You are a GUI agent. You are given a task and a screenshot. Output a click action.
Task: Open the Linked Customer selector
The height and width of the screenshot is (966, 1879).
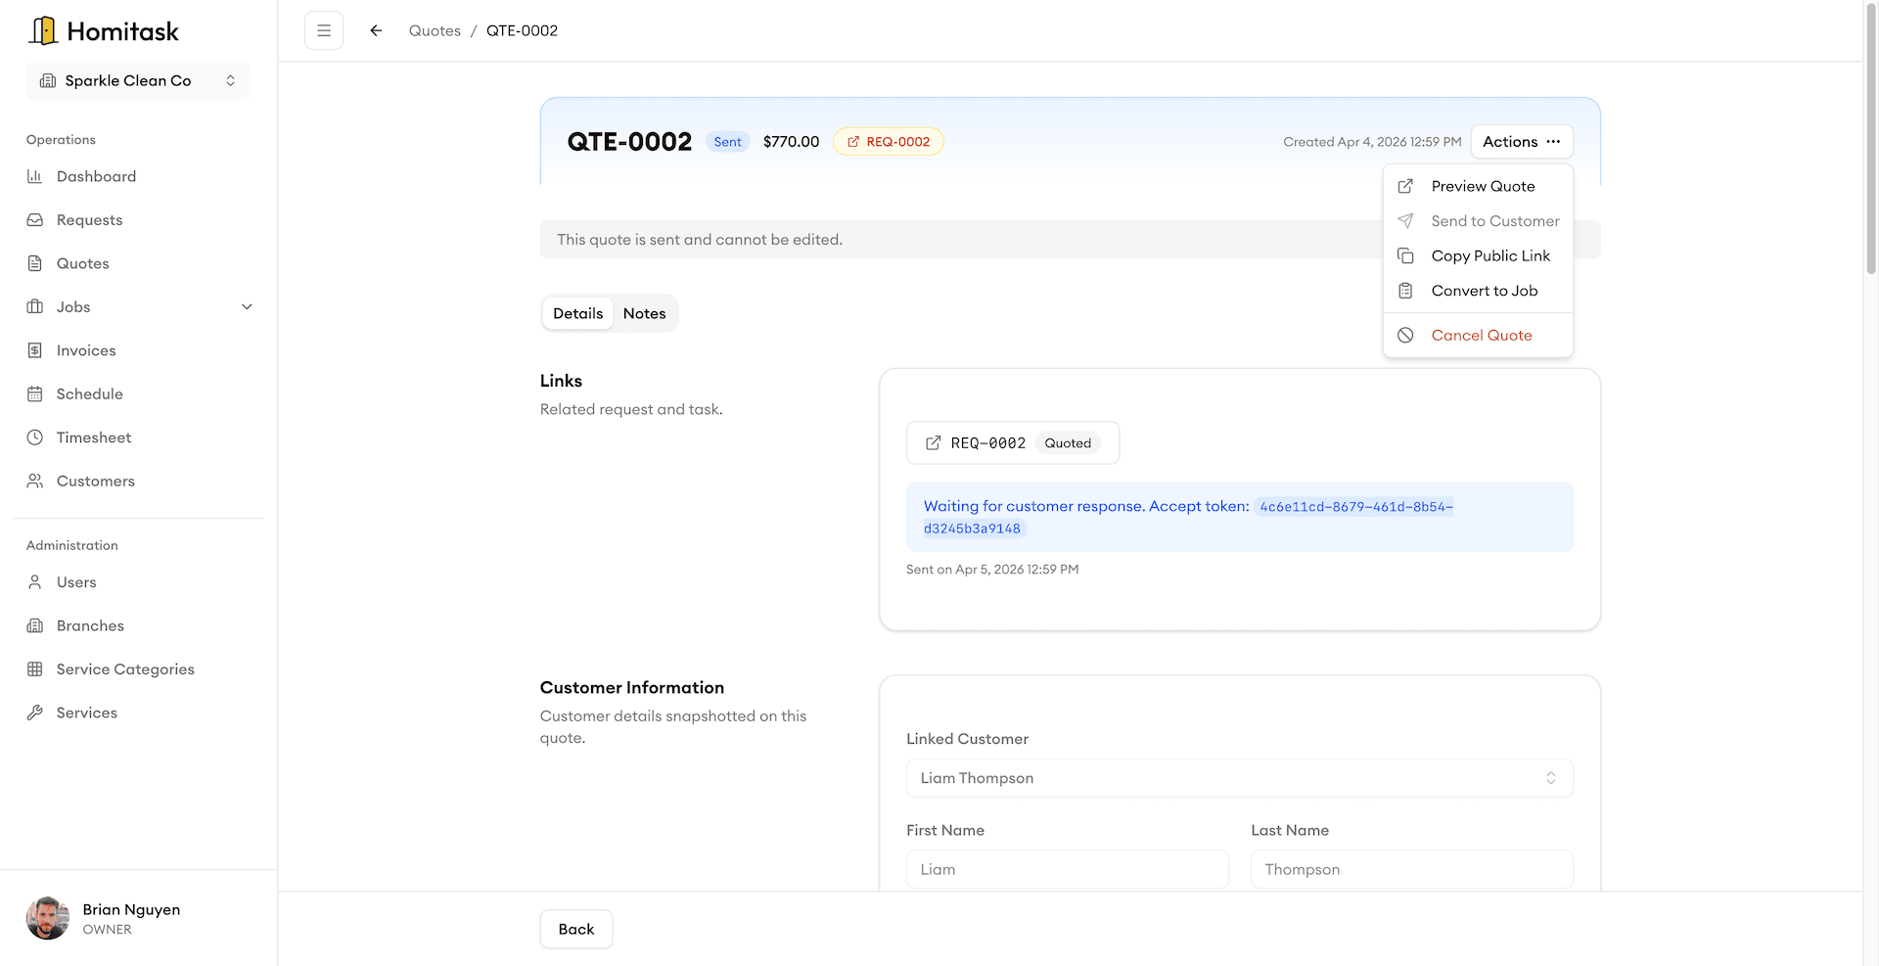[1239, 777]
